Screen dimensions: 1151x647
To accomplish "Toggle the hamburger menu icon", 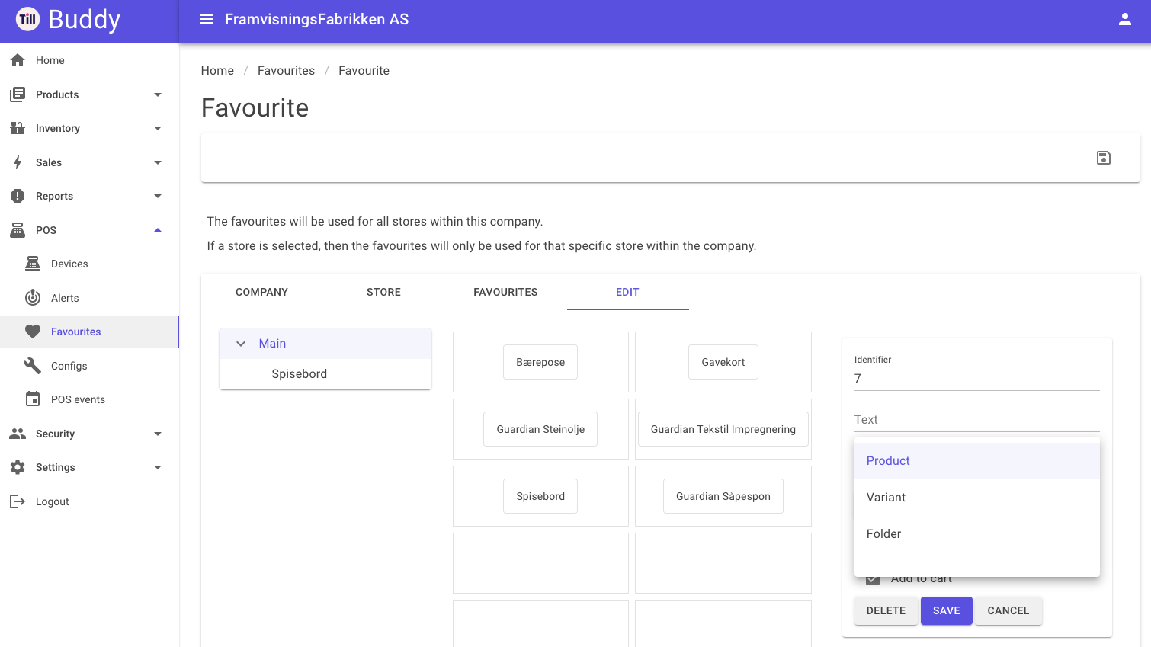I will 206,20.
